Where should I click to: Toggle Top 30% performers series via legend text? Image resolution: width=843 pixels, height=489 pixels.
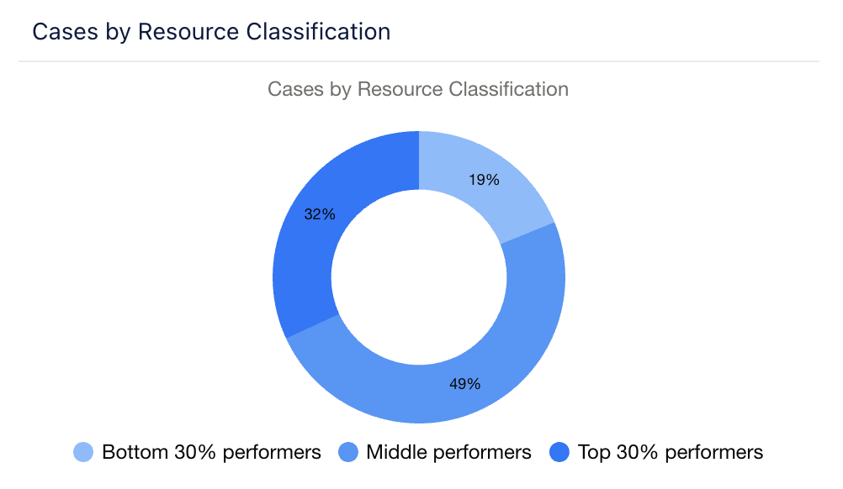click(671, 452)
